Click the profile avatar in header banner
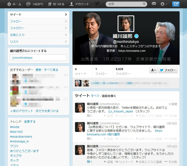This screenshot has height=166, width=187. [x=126, y=24]
